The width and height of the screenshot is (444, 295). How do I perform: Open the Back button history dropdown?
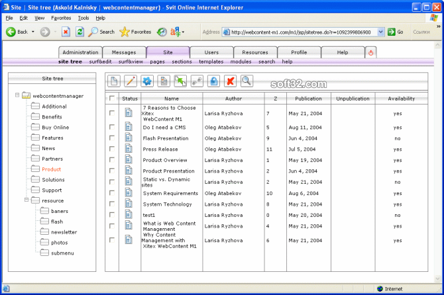pos(33,32)
